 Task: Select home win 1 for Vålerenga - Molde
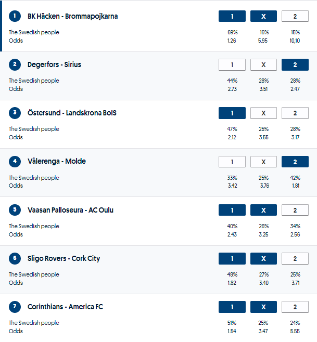(x=232, y=162)
